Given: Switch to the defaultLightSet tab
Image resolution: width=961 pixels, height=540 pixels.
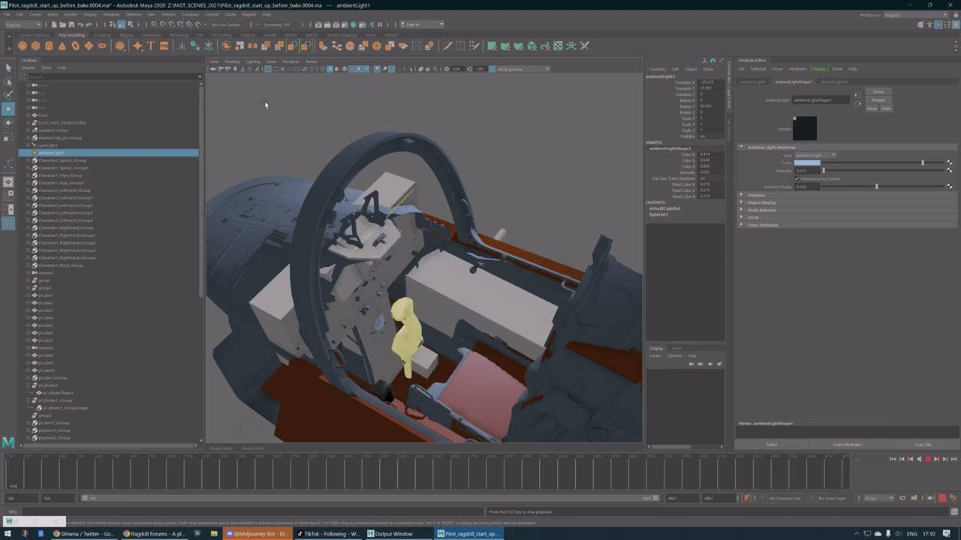Looking at the screenshot, I should tap(834, 82).
